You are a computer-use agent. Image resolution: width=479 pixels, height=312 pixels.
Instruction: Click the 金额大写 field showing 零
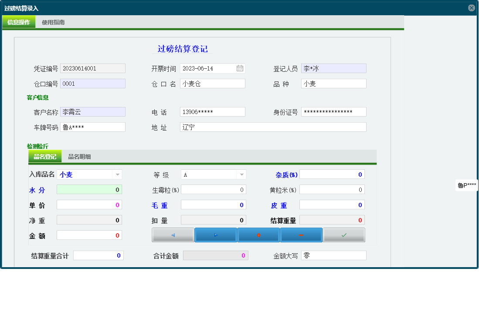(x=333, y=255)
